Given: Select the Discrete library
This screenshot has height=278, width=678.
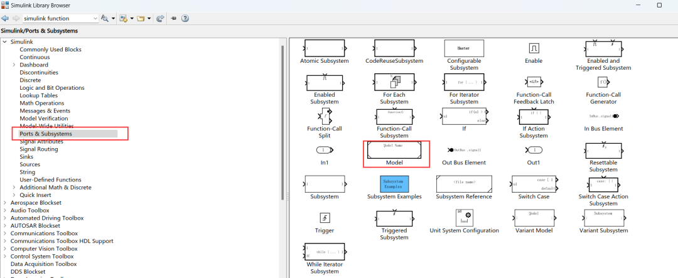Looking at the screenshot, I should pyautogui.click(x=30, y=80).
